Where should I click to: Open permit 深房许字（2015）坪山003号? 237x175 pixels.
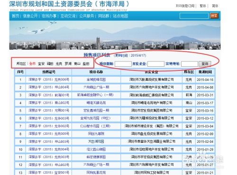(x=49, y=141)
